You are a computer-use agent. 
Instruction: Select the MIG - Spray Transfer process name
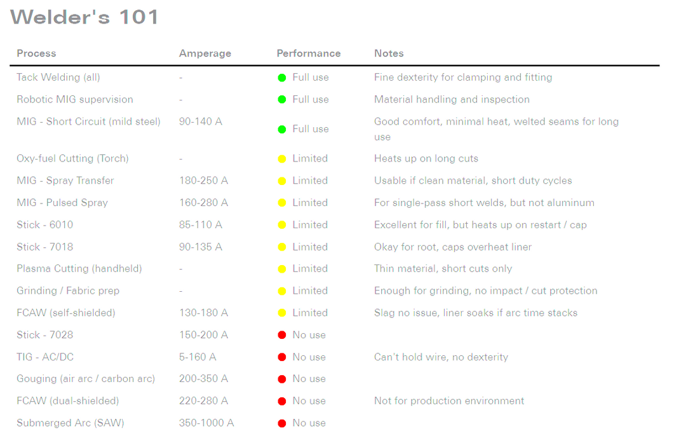[65, 181]
